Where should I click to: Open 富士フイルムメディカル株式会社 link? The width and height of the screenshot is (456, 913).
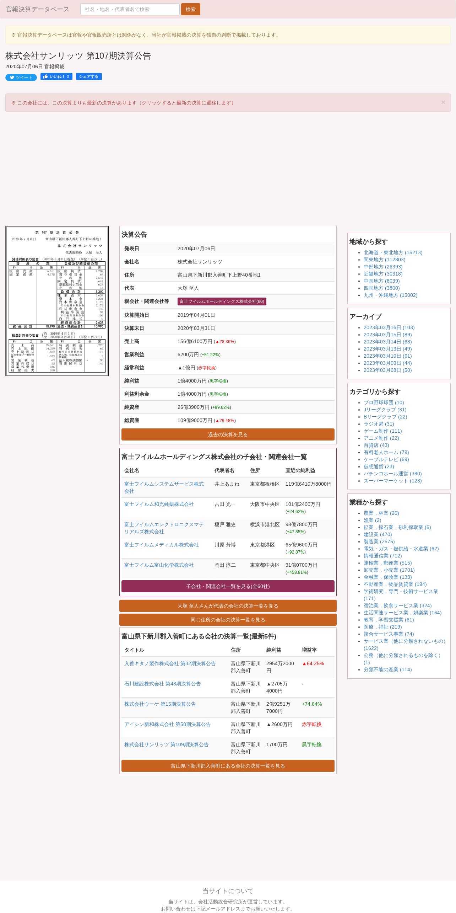(161, 545)
